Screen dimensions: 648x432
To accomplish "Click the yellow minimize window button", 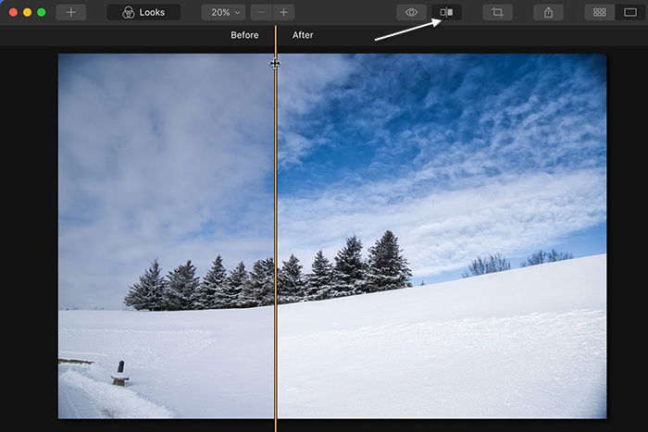I will tap(27, 12).
